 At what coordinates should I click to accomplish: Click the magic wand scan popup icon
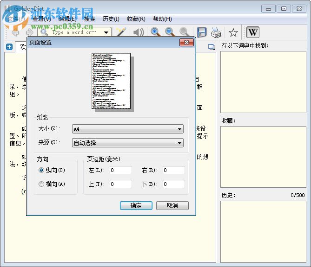tap(121, 32)
